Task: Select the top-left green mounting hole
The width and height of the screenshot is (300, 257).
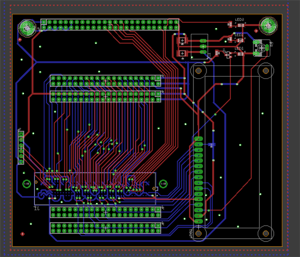Action: [27, 28]
